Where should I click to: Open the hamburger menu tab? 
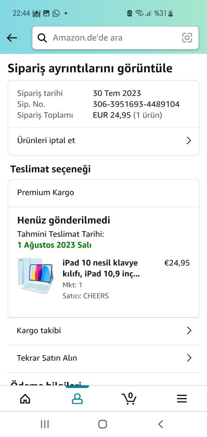click(x=182, y=398)
